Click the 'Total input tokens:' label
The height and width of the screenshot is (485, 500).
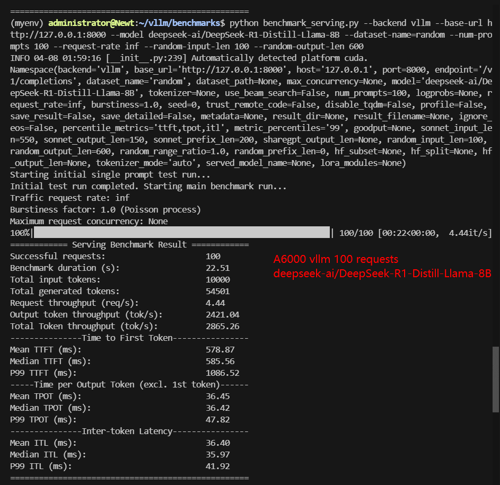(55, 280)
